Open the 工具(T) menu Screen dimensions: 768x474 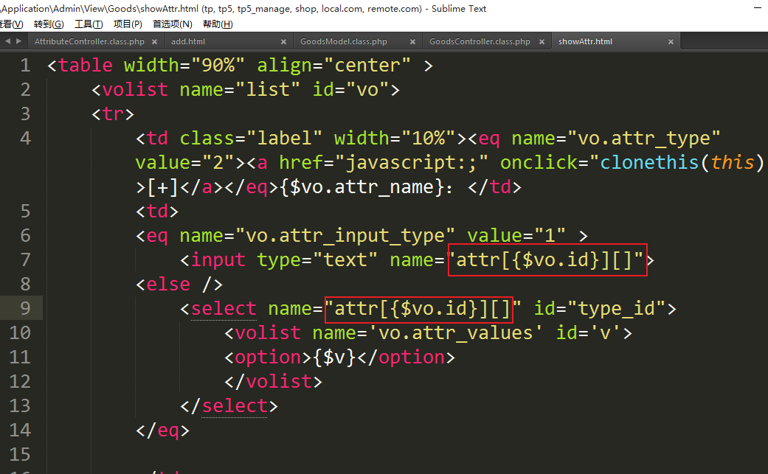[89, 24]
